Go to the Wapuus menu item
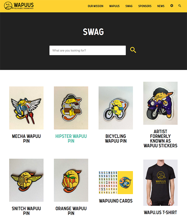The image size is (187, 221). point(114,6)
